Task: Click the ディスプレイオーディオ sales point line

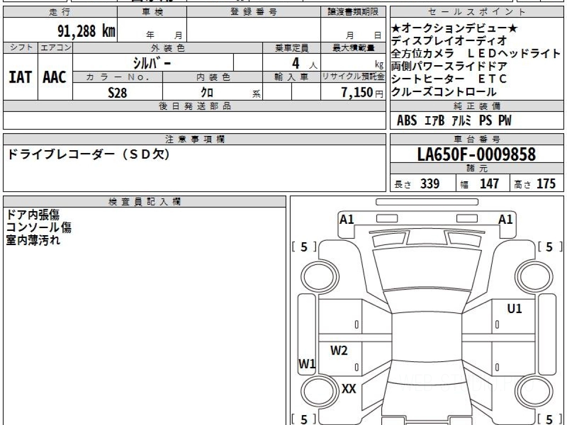Action: coord(449,41)
